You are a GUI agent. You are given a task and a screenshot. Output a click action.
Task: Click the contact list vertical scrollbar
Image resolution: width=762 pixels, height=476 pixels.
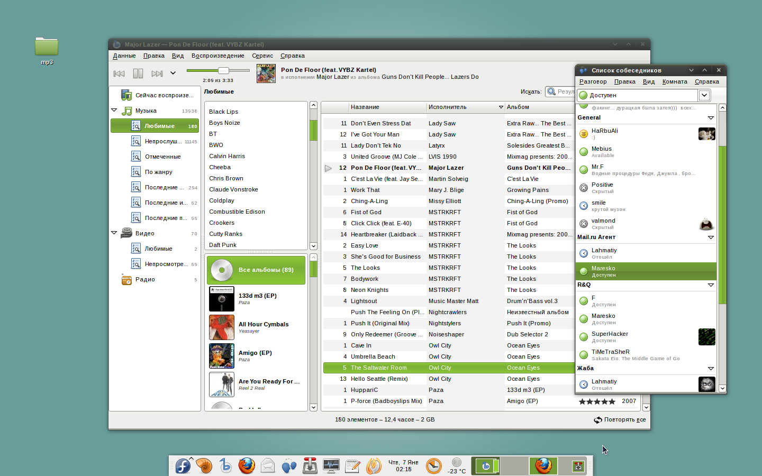pyautogui.click(x=722, y=224)
